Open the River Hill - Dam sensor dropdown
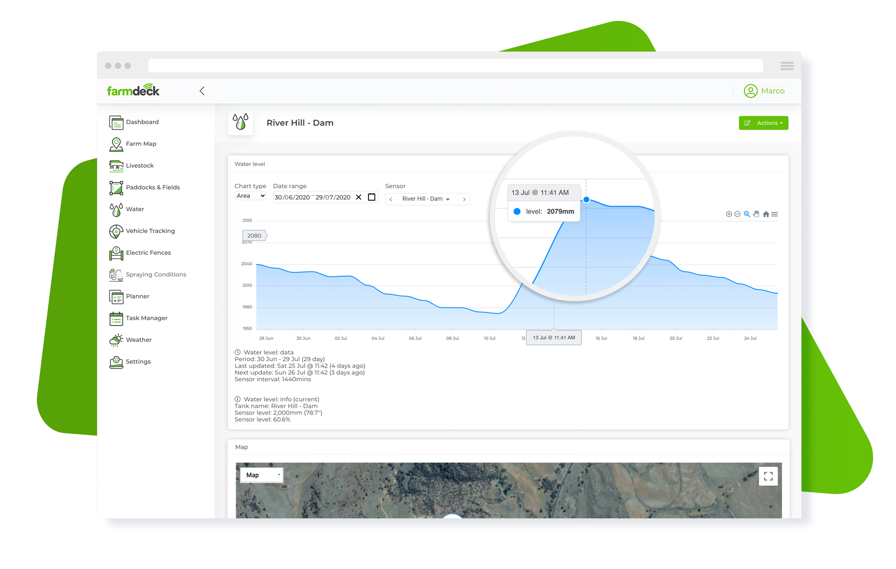 427,199
